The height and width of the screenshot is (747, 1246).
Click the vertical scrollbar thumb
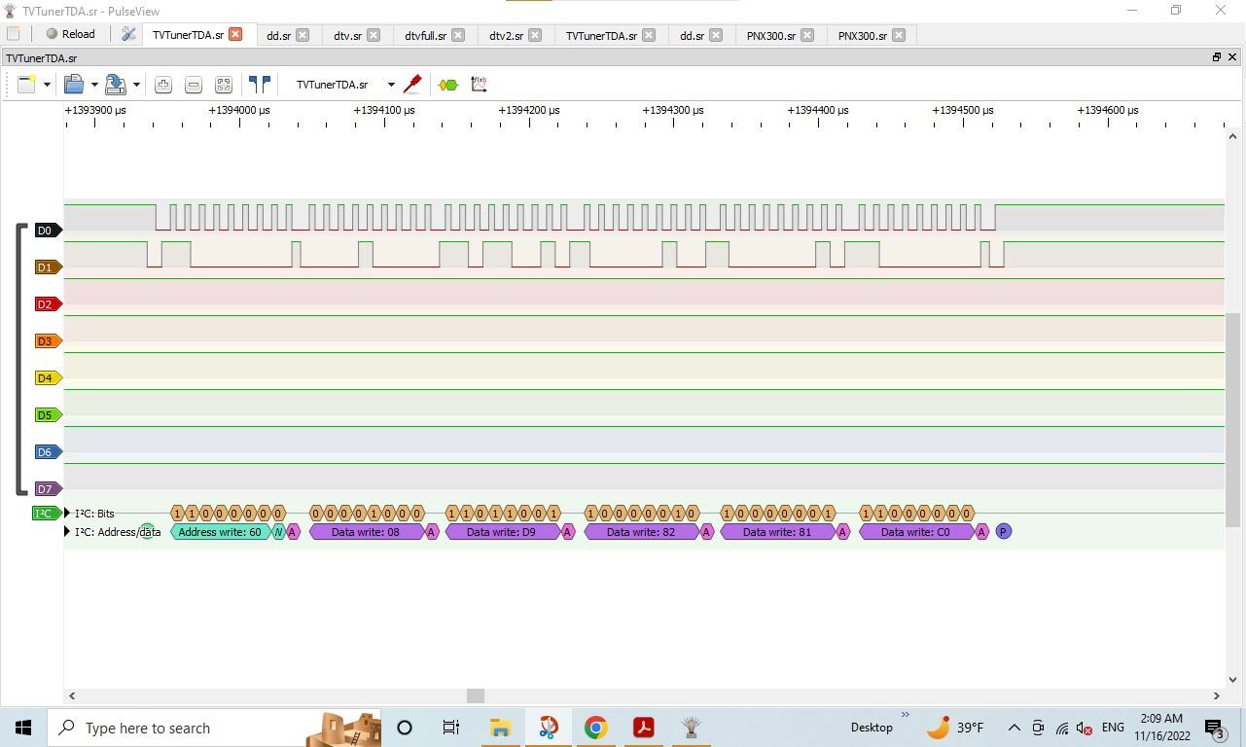point(1233,420)
